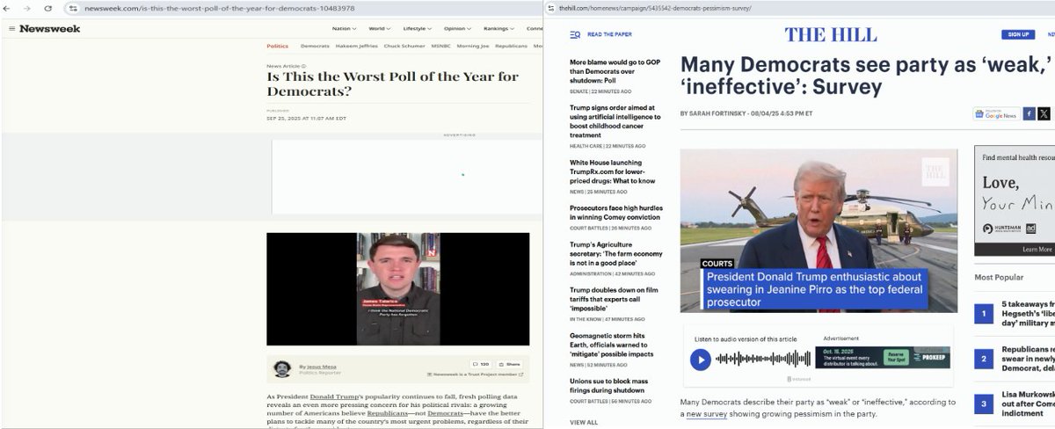This screenshot has height=429, width=1055.
Task: Follow The Hill on Google News
Action: click(996, 113)
